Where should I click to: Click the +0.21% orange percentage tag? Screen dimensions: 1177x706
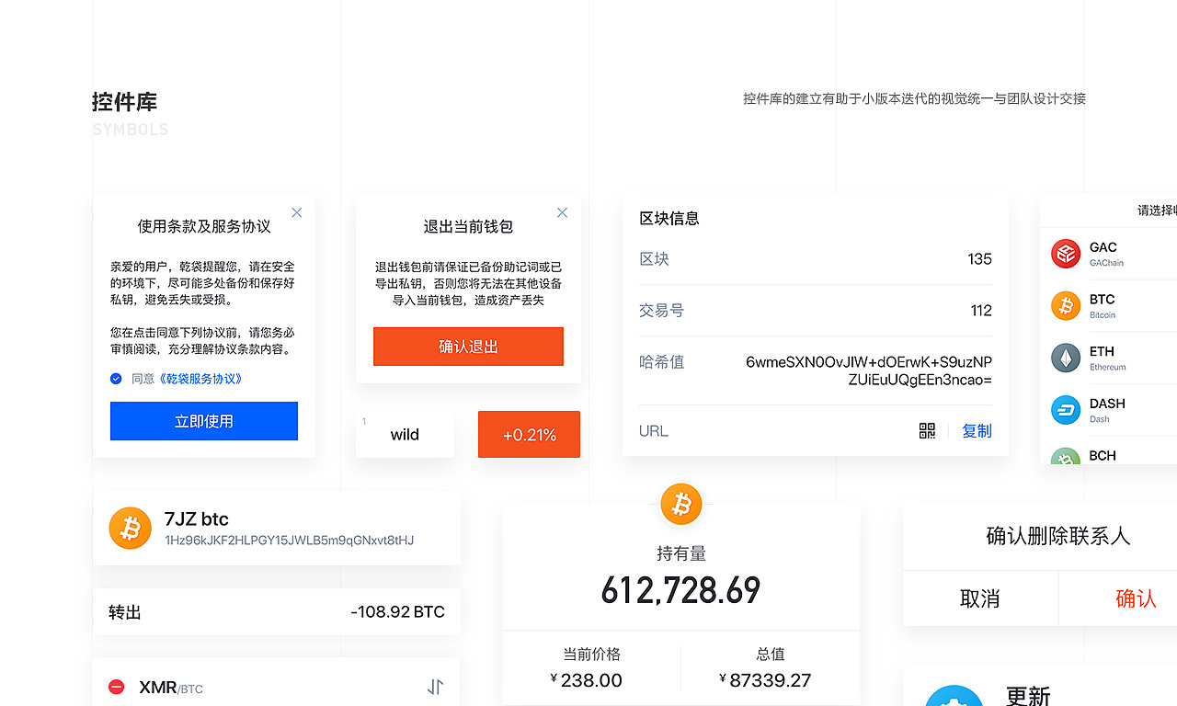tap(529, 435)
